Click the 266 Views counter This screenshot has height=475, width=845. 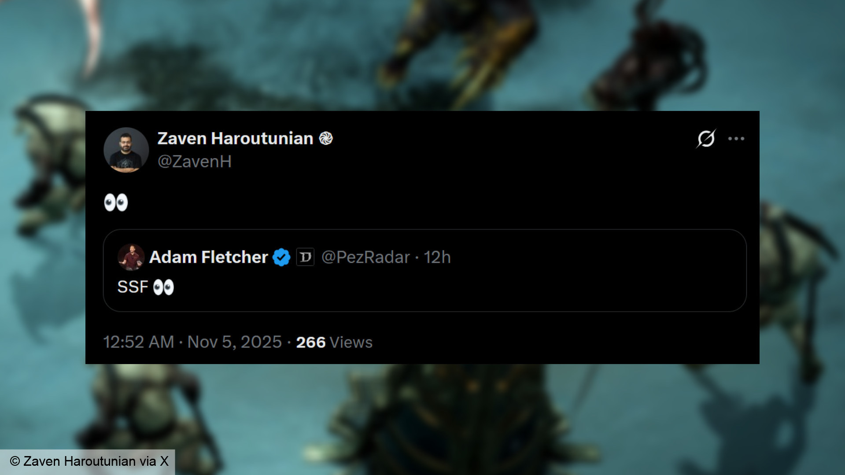334,342
